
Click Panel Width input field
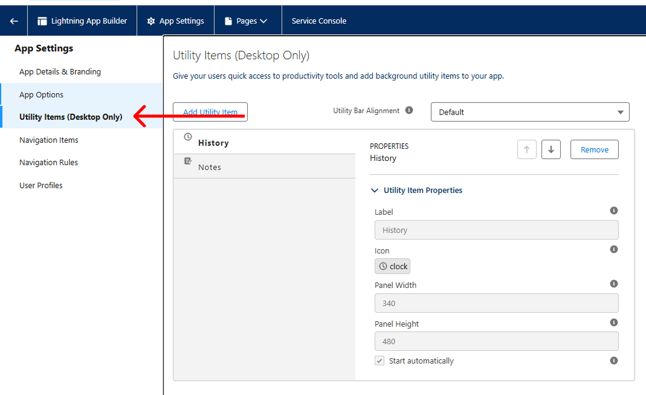point(497,303)
